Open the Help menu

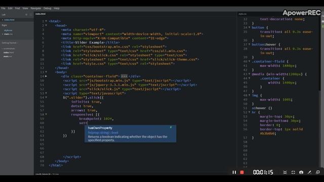(x=57, y=9)
